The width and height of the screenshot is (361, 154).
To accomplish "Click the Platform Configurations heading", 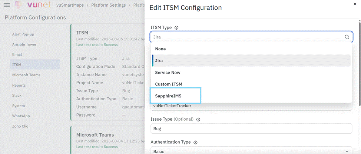I will tap(35, 17).
